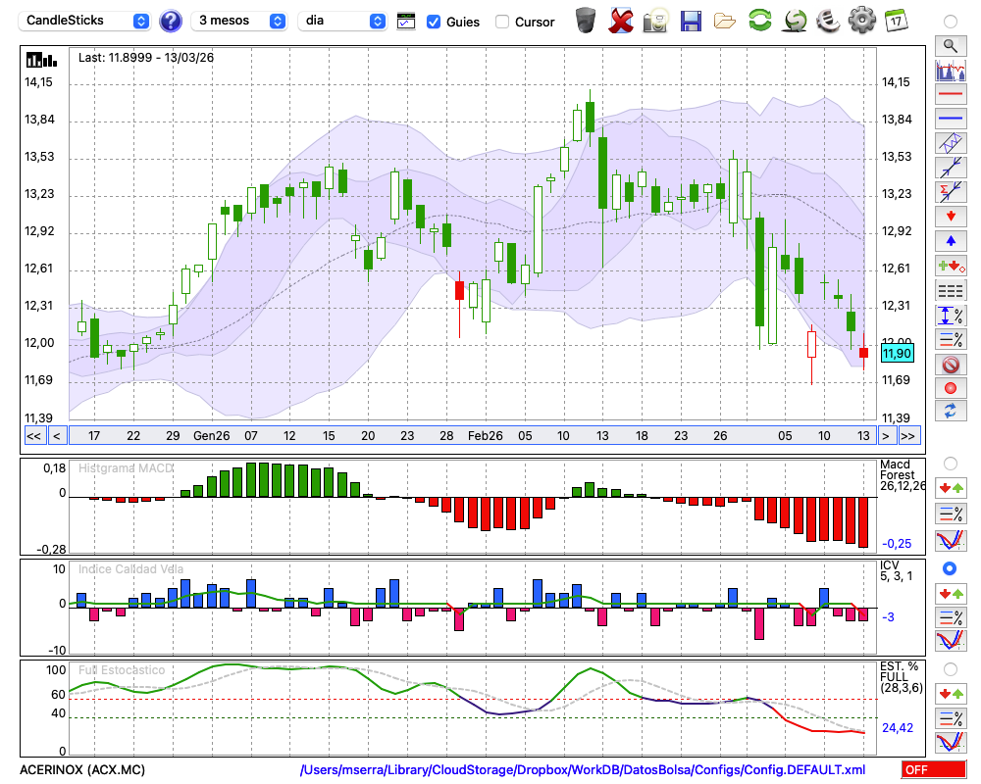This screenshot has height=784, width=981.
Task: Open the calendar date icon
Action: click(896, 20)
